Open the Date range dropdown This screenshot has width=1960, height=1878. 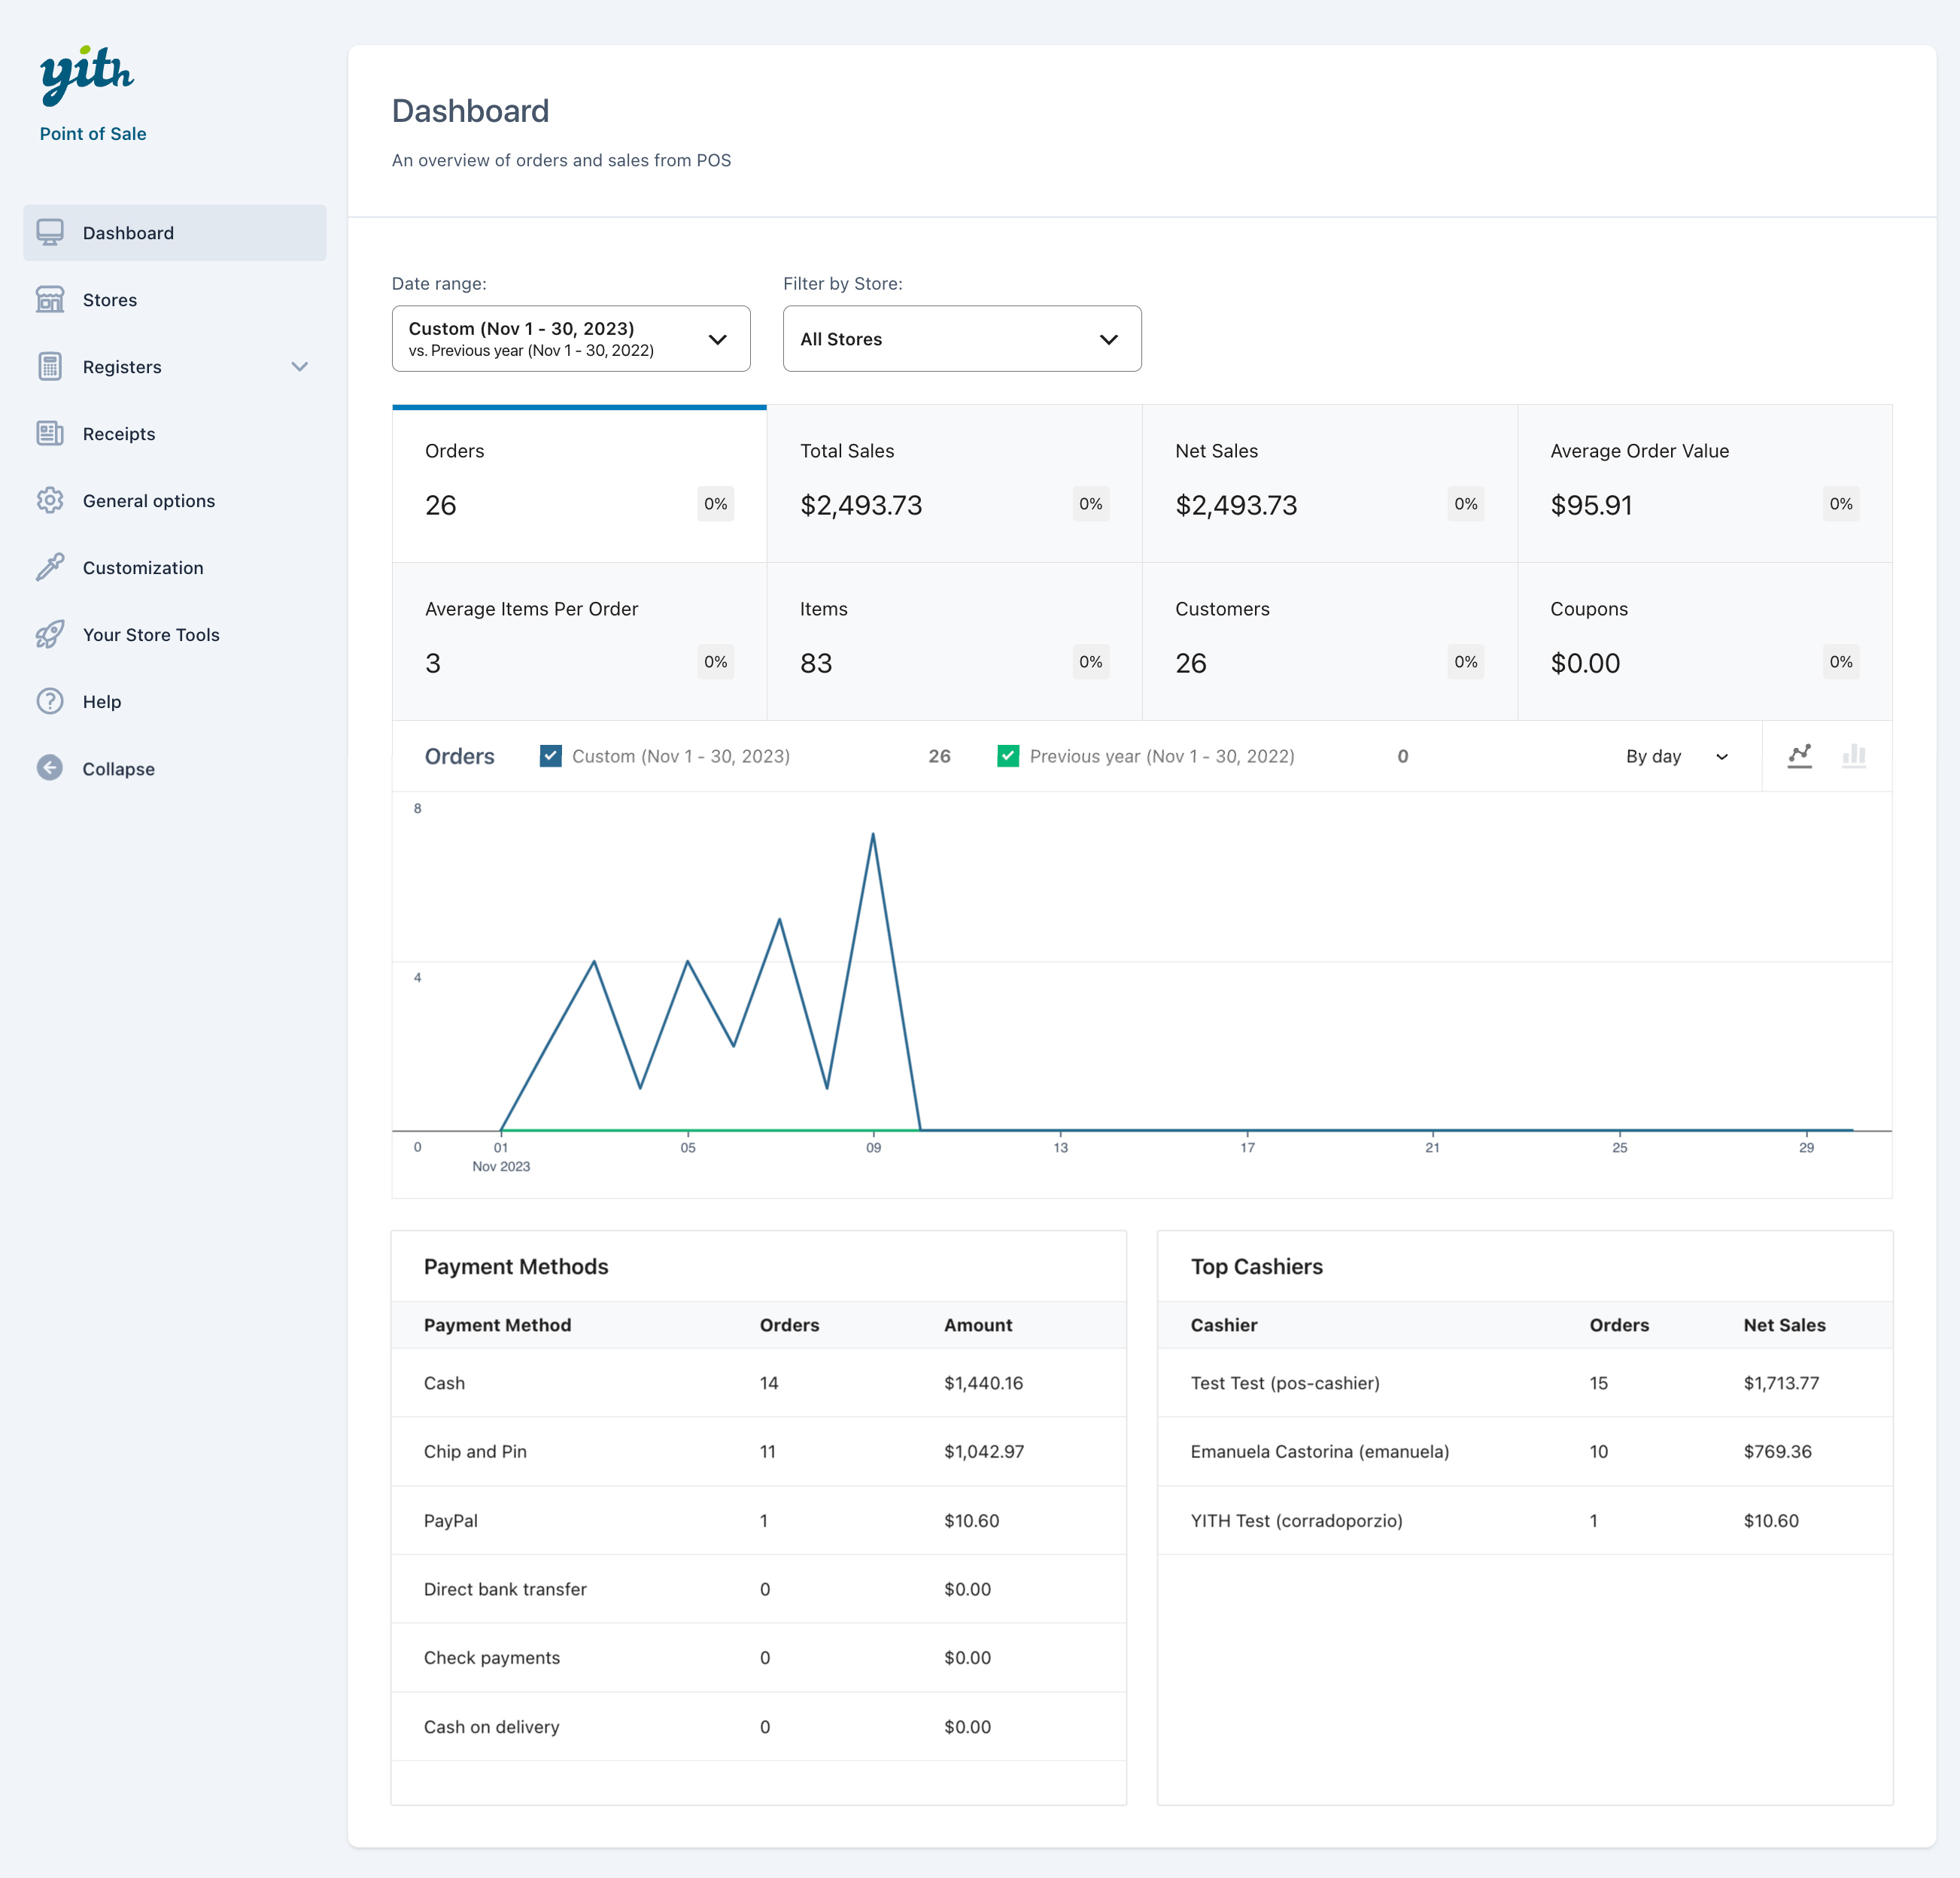tap(570, 339)
